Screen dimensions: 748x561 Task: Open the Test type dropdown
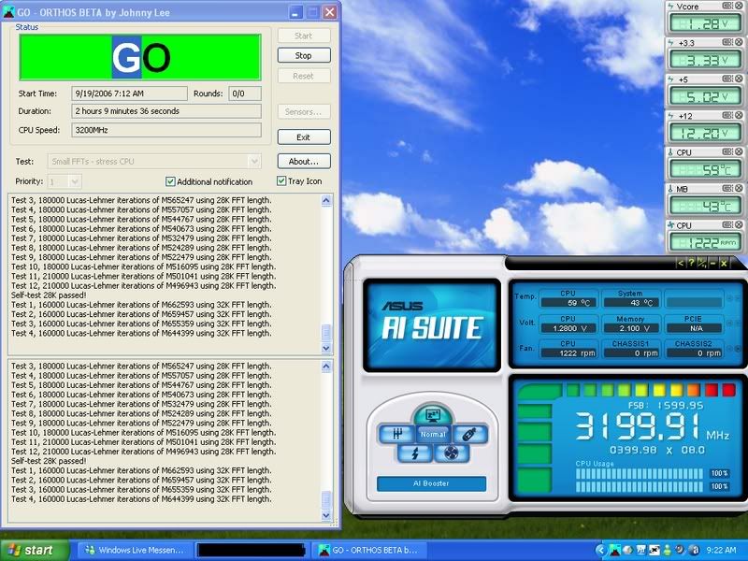coord(254,161)
